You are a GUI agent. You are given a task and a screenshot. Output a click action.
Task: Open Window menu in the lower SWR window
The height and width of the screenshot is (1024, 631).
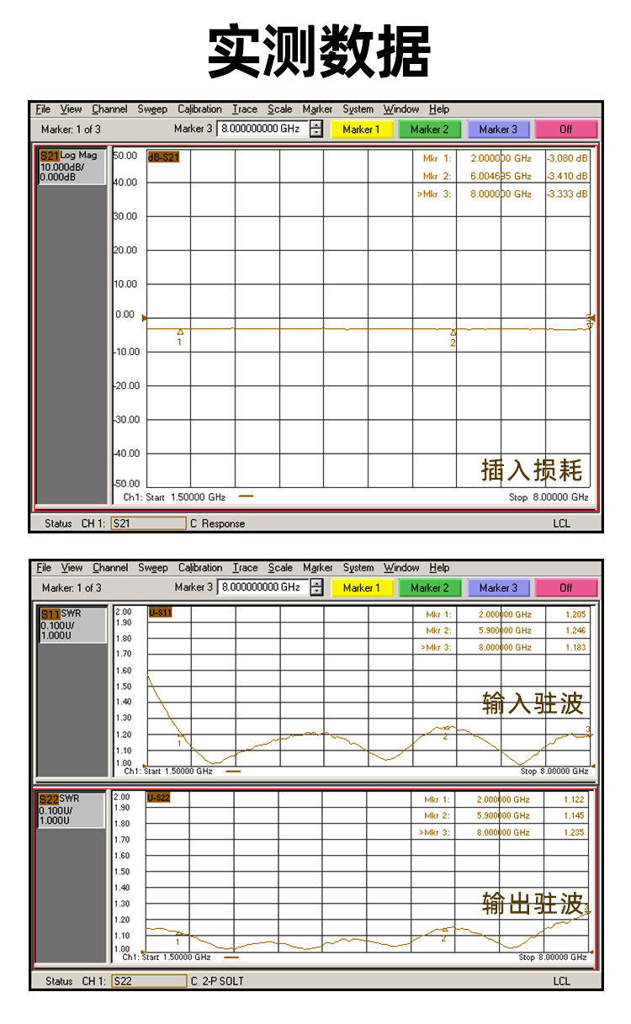[401, 568]
